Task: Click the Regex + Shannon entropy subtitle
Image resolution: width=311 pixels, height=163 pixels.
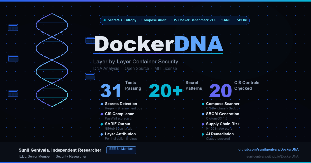Action: [x=123, y=108]
